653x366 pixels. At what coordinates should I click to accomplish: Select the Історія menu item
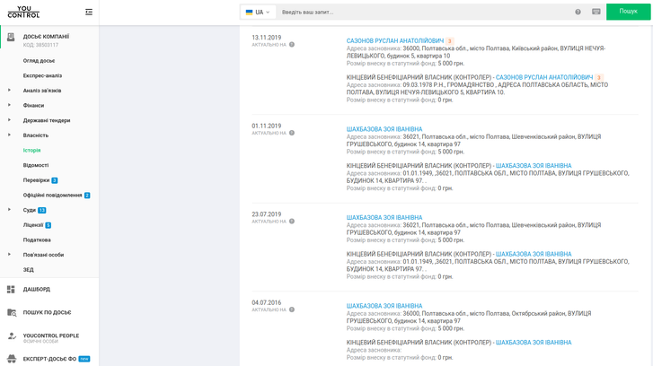(x=31, y=151)
